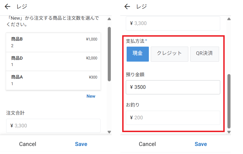Click the 預り金額 input field
Screen dimensions: 243x154
click(x=173, y=87)
